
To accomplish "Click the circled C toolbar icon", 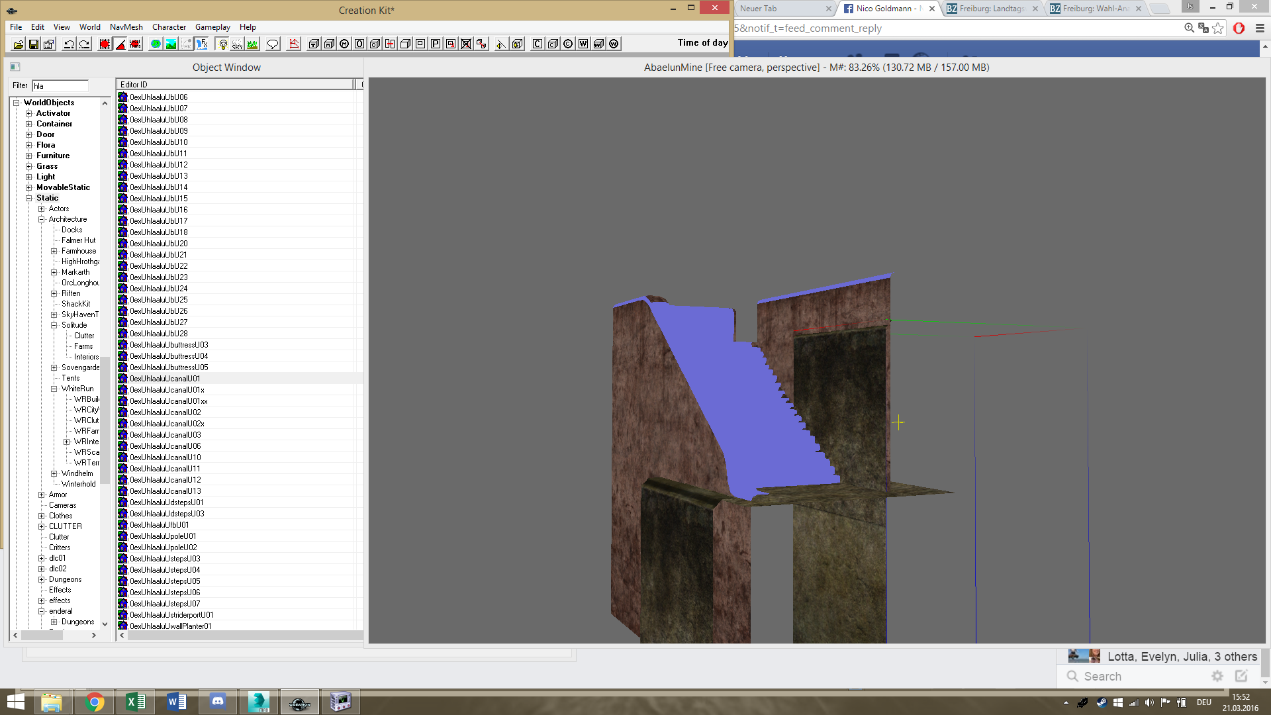I will [568, 44].
